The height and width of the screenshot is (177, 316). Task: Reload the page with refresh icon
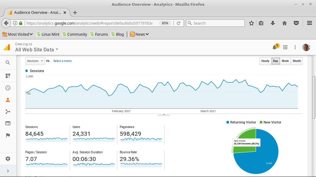coord(179,23)
